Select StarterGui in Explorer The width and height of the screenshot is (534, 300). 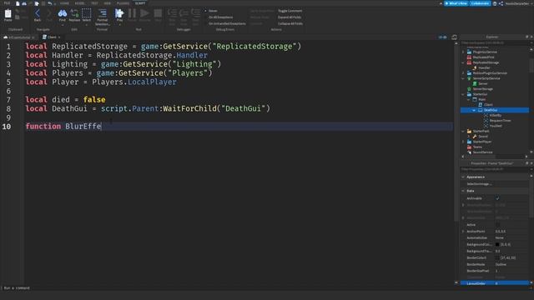click(480, 94)
